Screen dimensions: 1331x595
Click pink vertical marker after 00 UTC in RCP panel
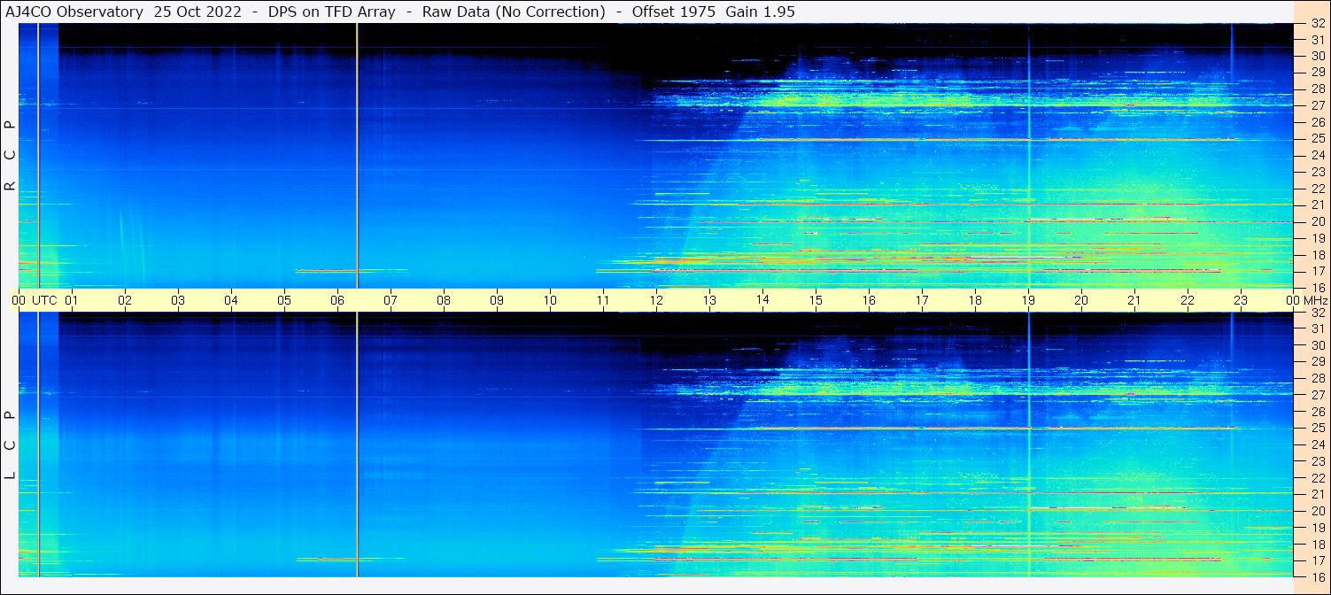click(x=38, y=156)
